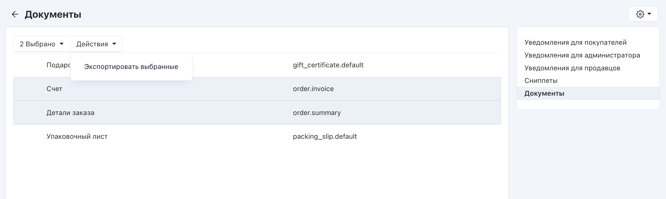Image resolution: width=666 pixels, height=199 pixels.
Task: Collapse the "Действия" actions dropdown
Action: coord(96,44)
